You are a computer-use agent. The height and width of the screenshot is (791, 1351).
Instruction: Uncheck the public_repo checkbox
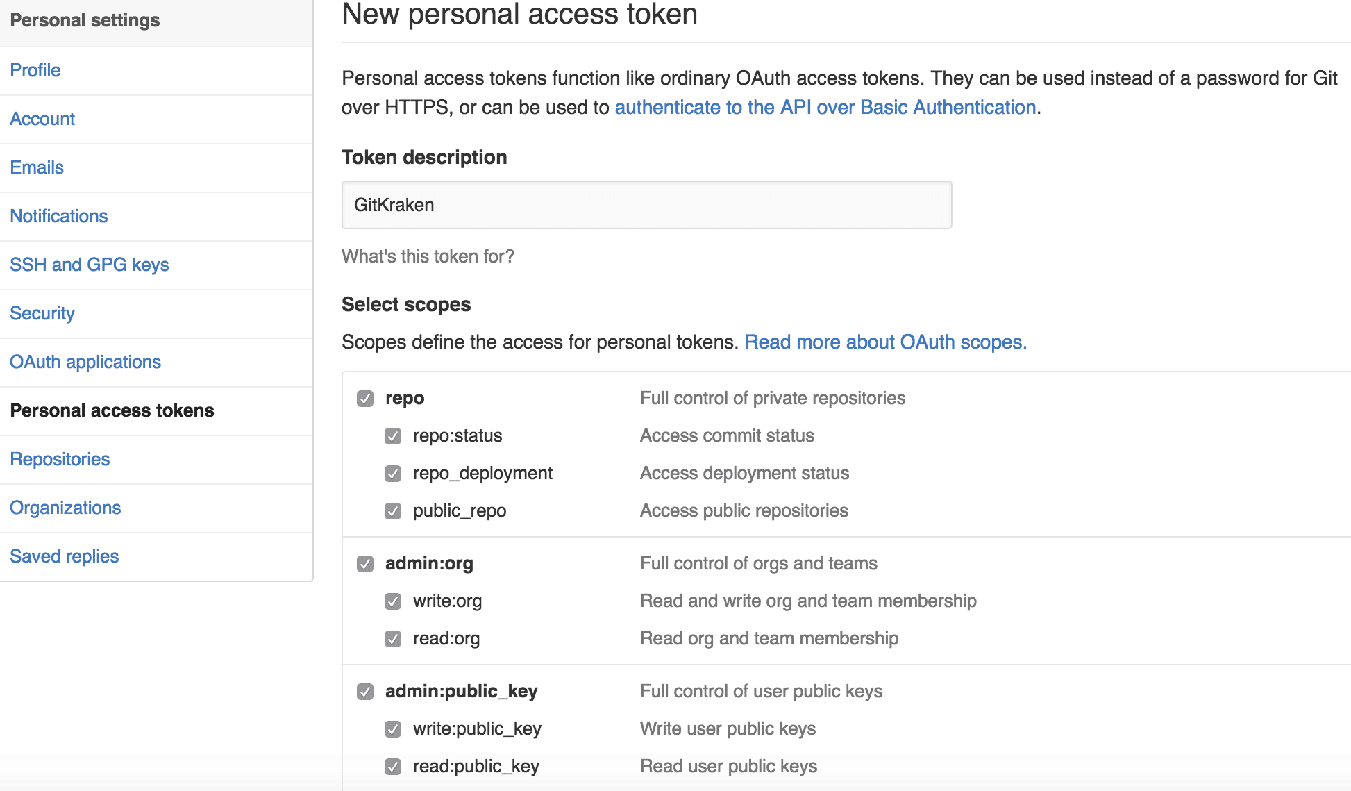[393, 511]
